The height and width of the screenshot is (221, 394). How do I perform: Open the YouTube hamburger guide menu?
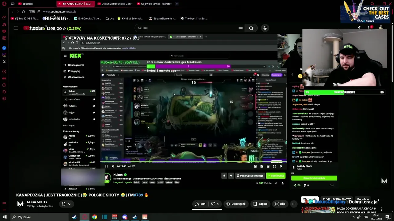tap(16, 28)
